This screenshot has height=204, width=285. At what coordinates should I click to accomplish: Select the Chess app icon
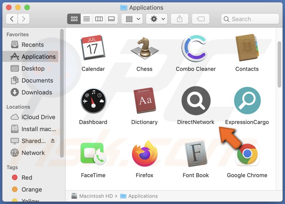pyautogui.click(x=145, y=48)
